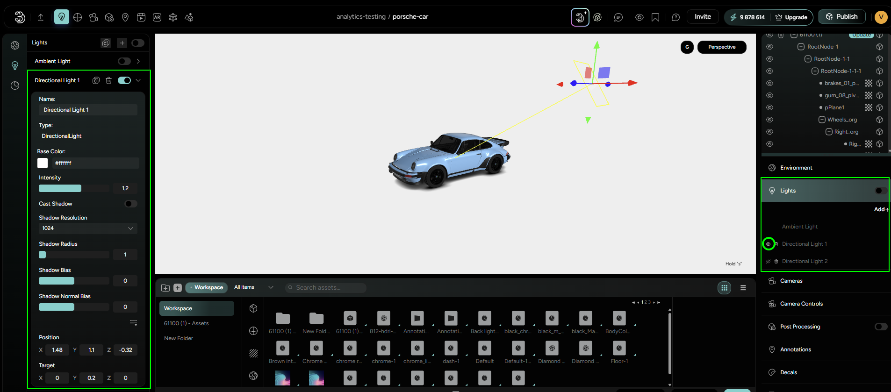This screenshot has height=392, width=891.
Task: Select 61100 (1) - Assets folder
Action: tap(186, 323)
